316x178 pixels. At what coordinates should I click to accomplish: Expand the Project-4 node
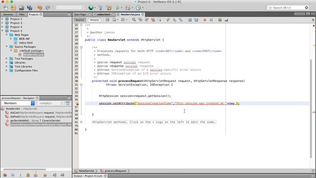point(2,27)
